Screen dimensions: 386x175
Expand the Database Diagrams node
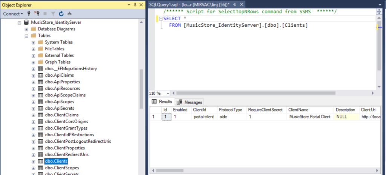click(26, 29)
